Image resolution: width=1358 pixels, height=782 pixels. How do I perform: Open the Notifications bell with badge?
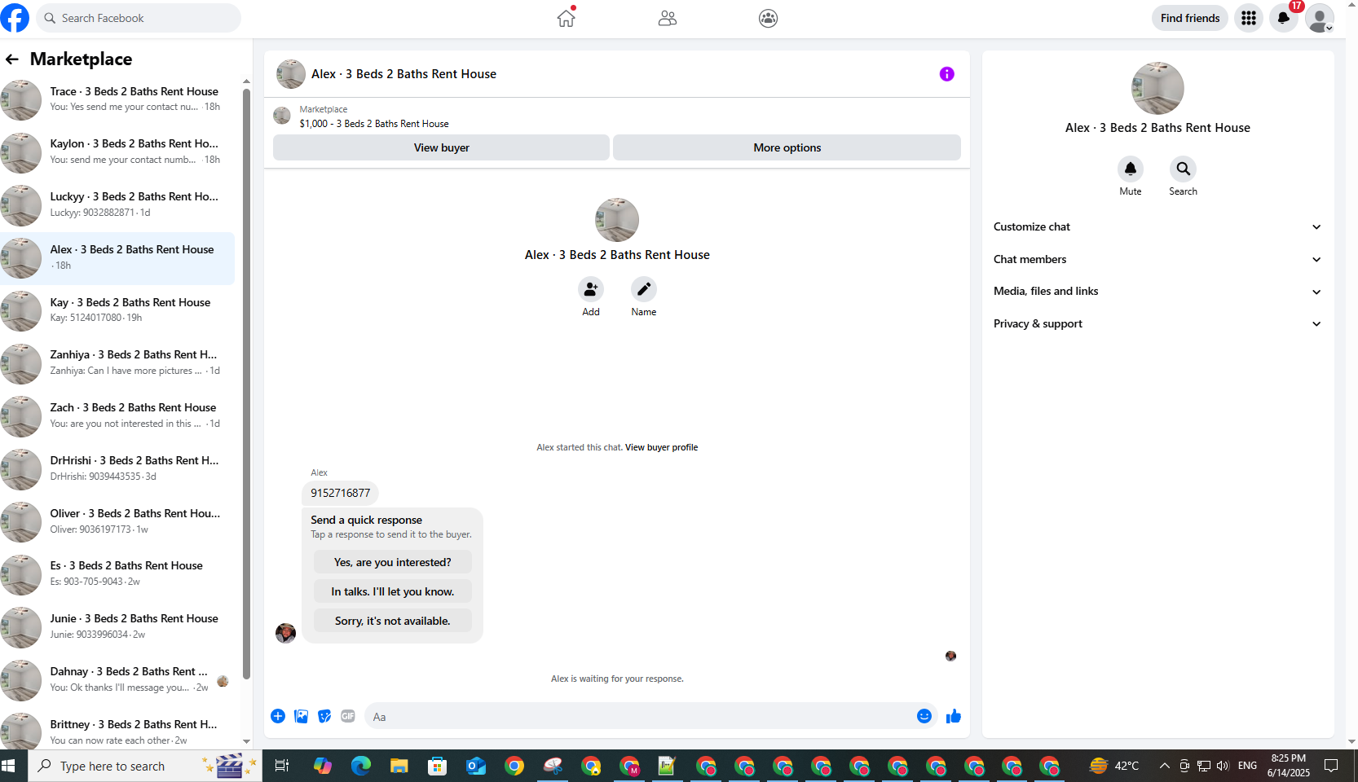pos(1284,18)
